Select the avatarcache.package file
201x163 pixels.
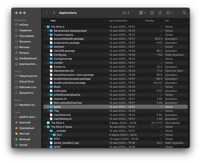pos(116,43)
